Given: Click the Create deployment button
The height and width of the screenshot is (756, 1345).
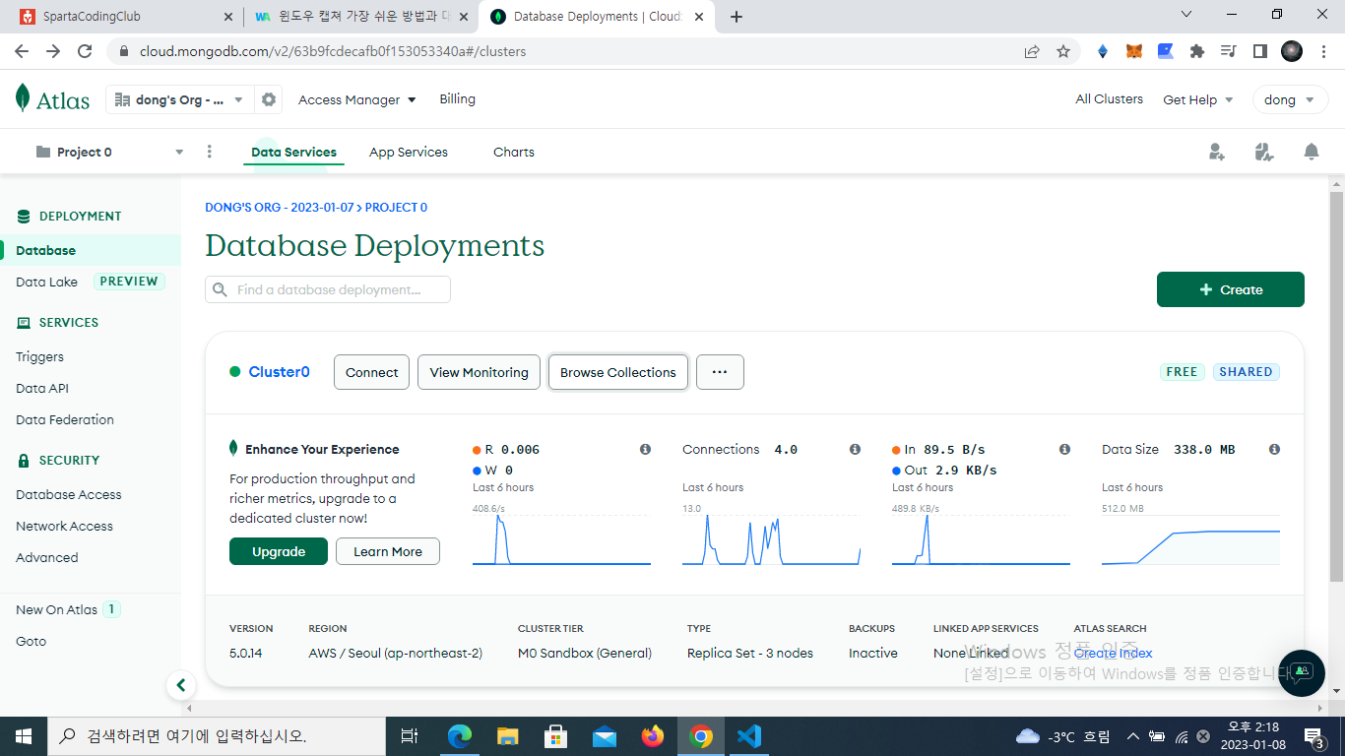Looking at the screenshot, I should [x=1231, y=289].
